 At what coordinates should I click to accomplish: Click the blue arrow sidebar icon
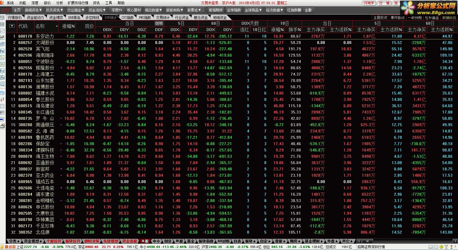tap(2, 119)
